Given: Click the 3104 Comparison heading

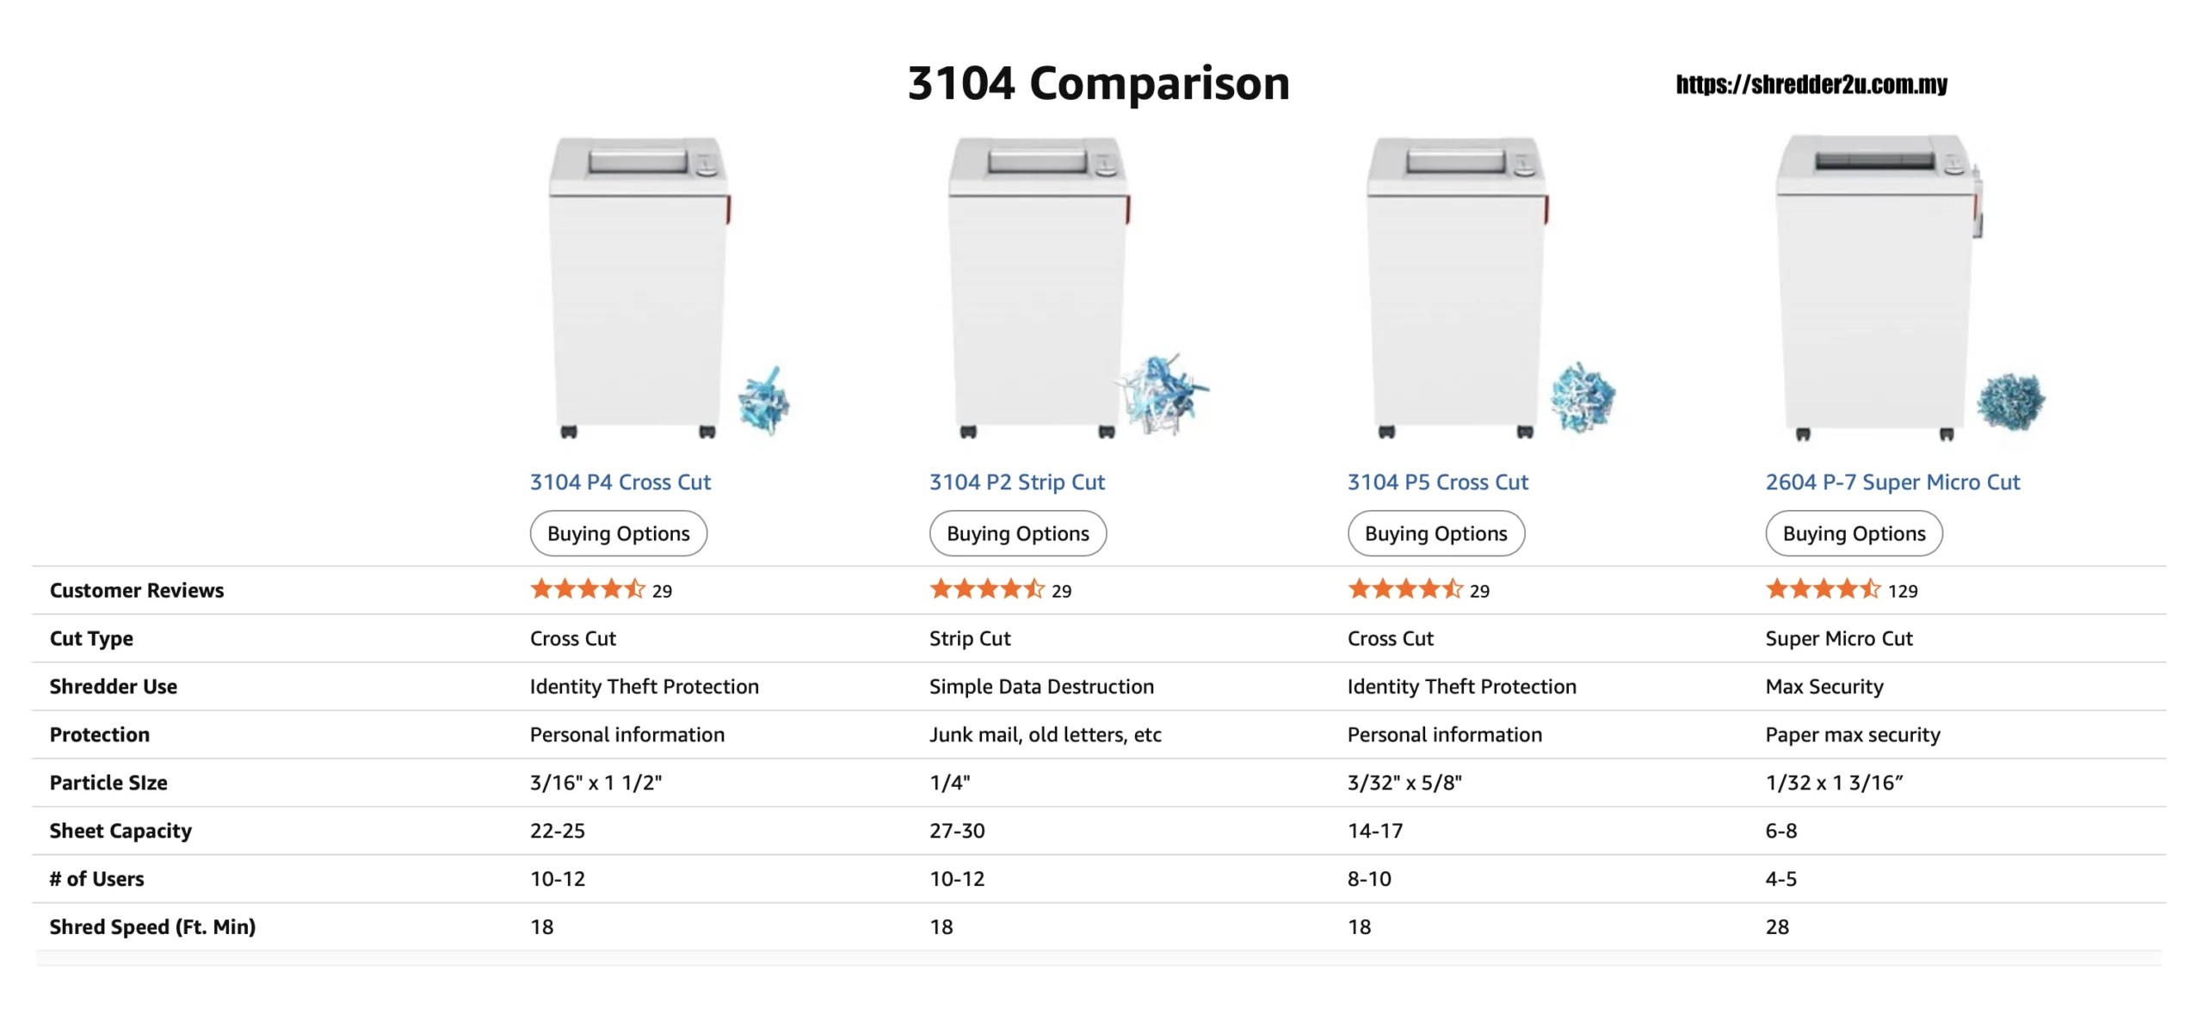Looking at the screenshot, I should (x=1098, y=83).
